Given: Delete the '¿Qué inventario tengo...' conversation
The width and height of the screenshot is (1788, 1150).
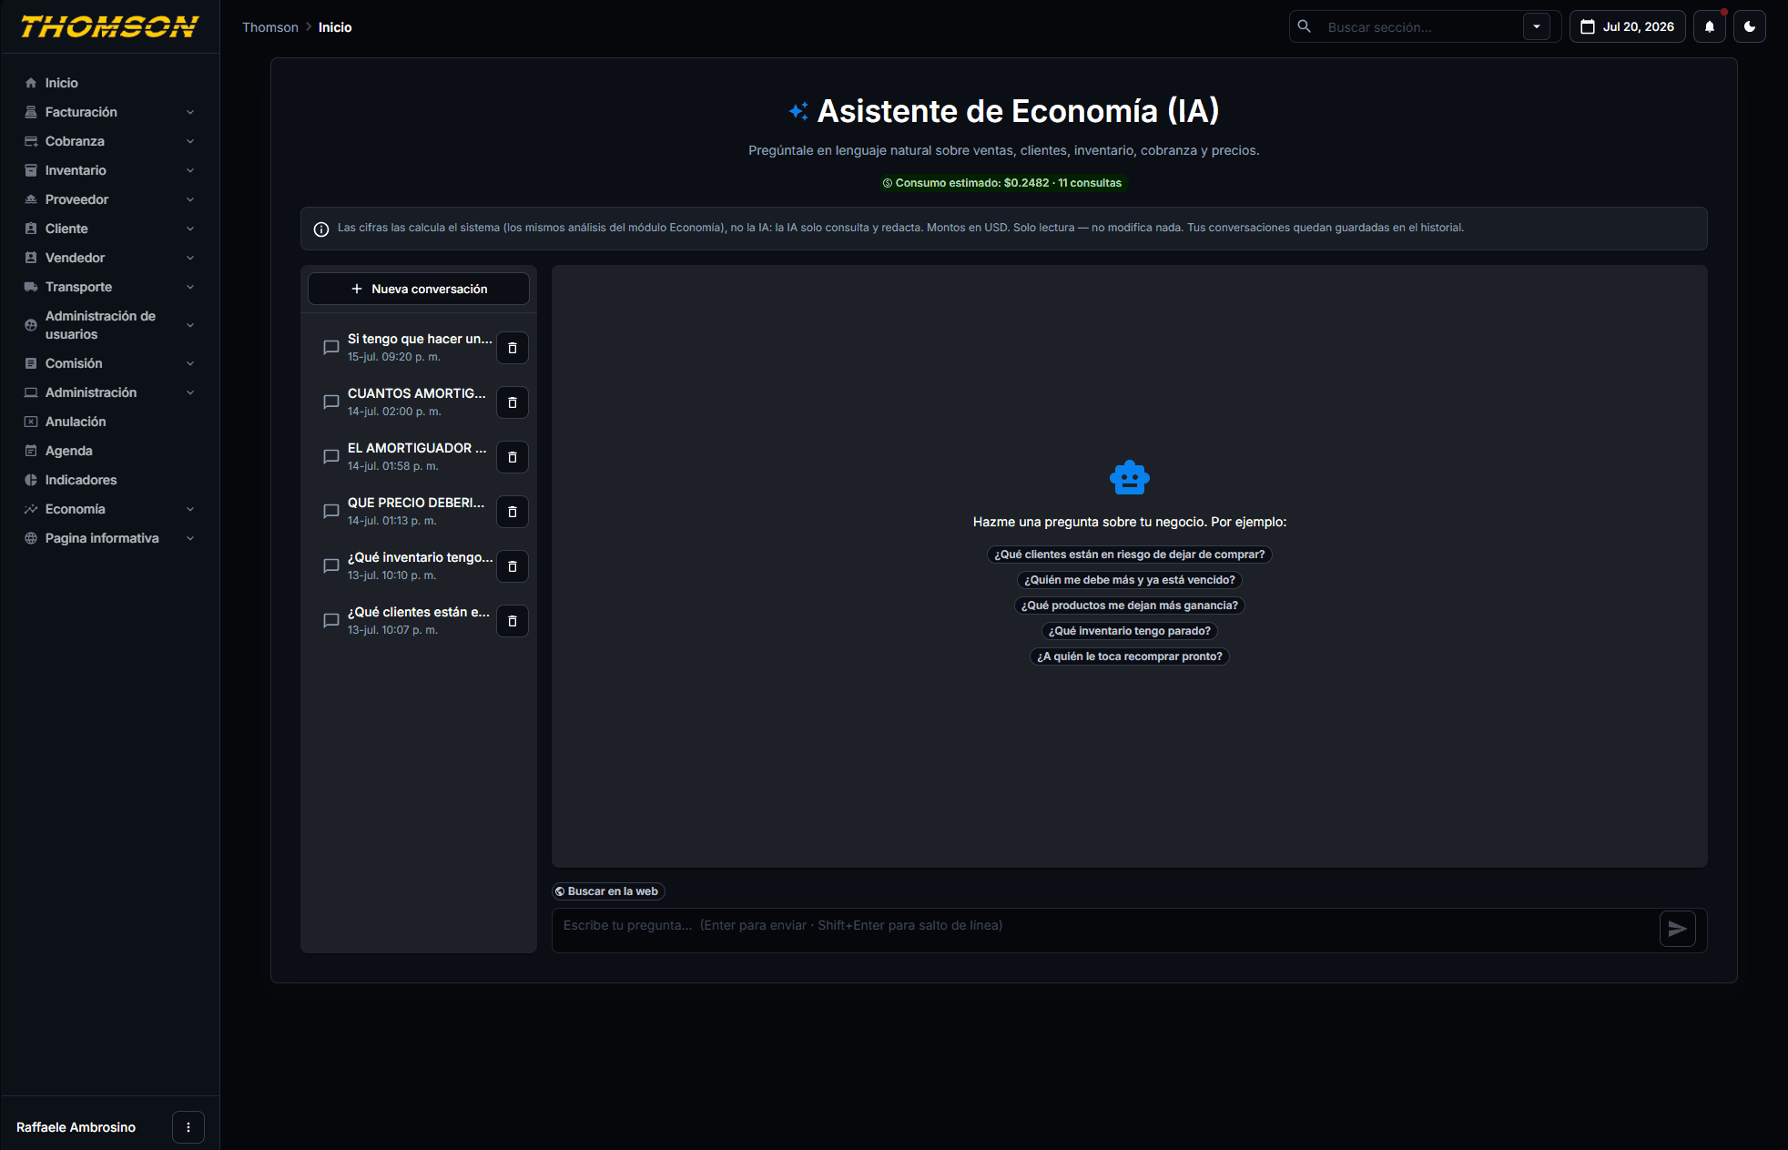Looking at the screenshot, I should [513, 566].
